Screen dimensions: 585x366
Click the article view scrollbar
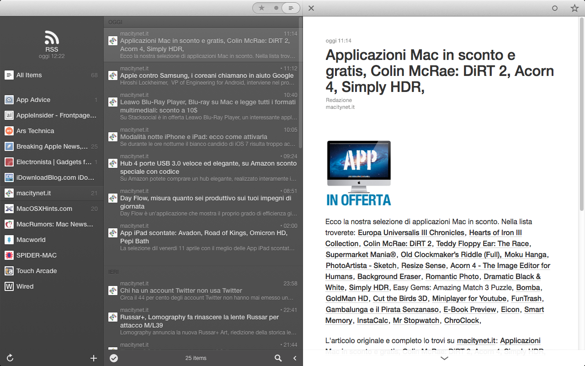pos(582,114)
